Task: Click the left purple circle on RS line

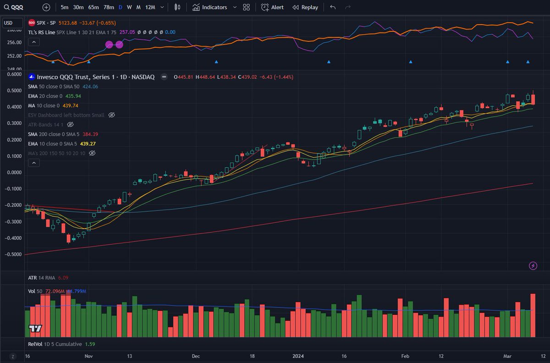Action: coord(109,44)
